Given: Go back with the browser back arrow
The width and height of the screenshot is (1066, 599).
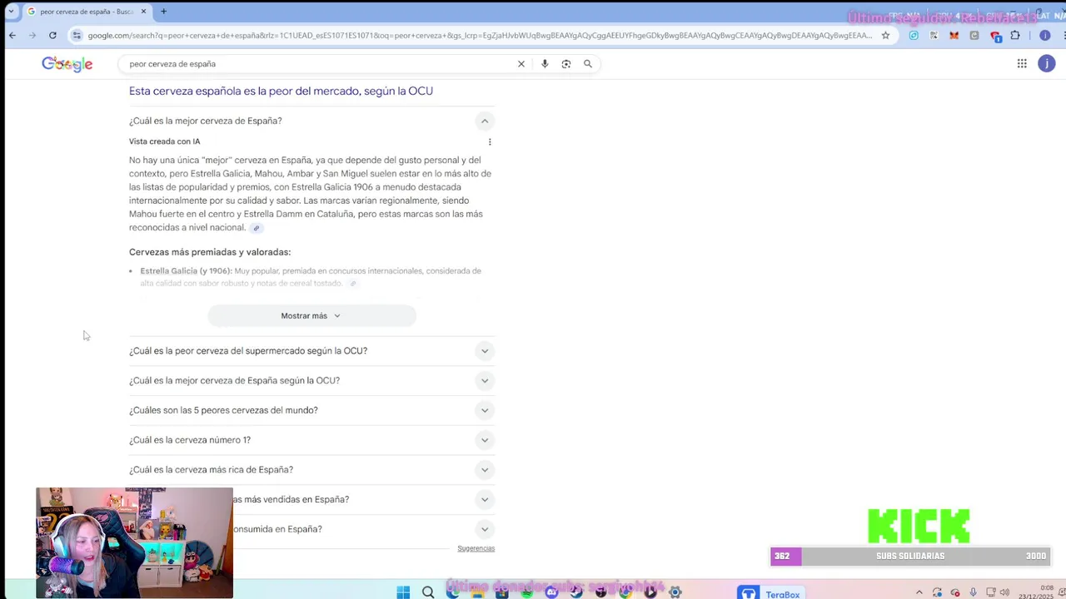Looking at the screenshot, I should (x=12, y=35).
